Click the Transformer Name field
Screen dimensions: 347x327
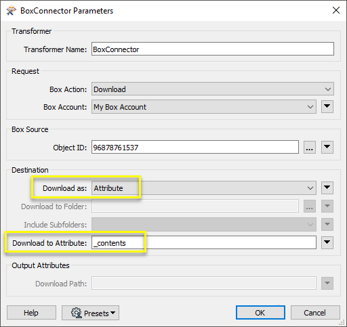pos(213,49)
